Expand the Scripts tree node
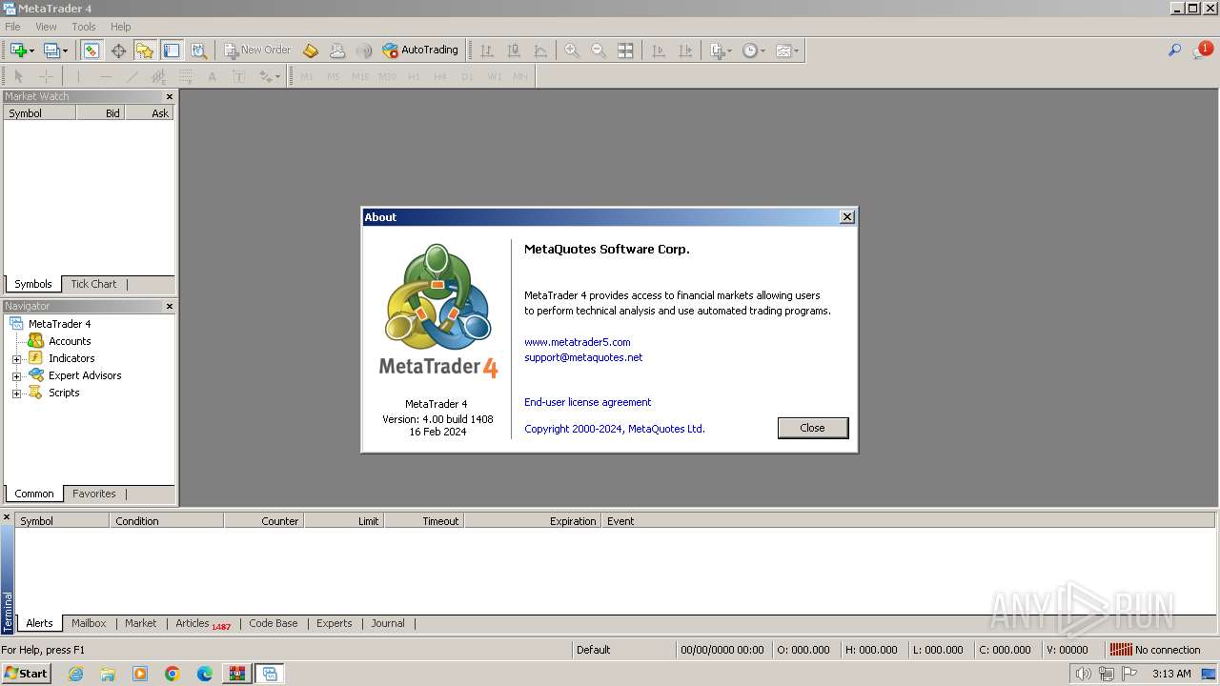 click(x=16, y=393)
